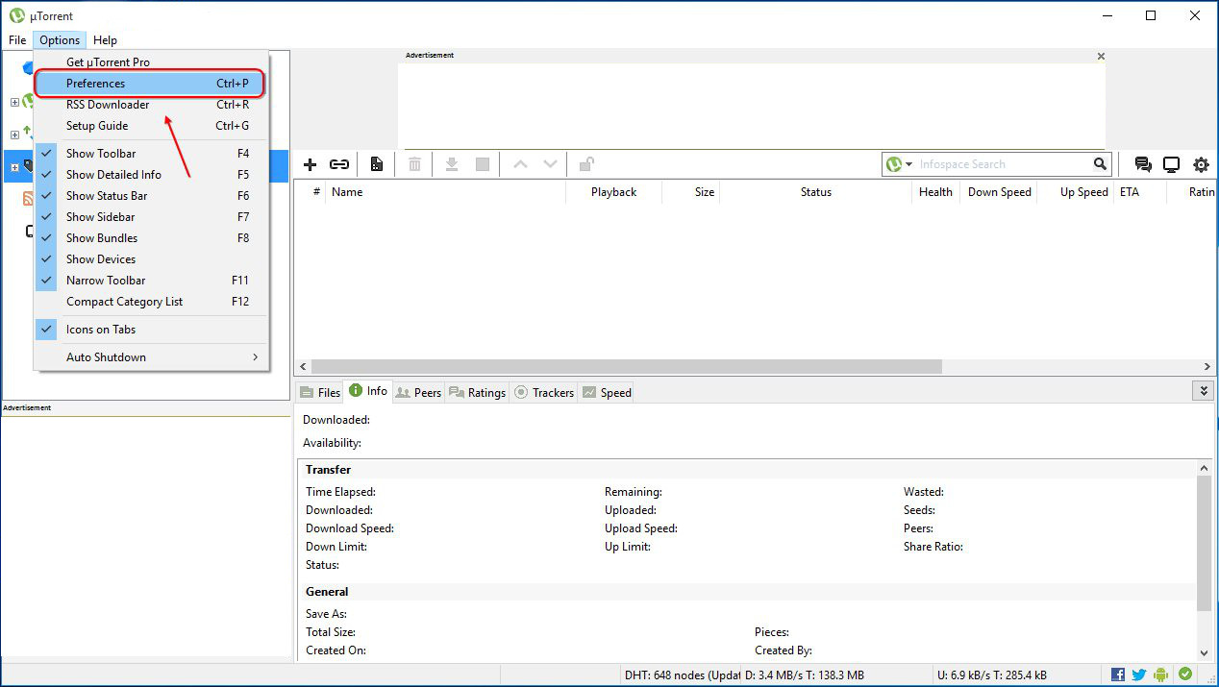Click the info pane scrollbar down arrow
The image size is (1219, 687).
pyautogui.click(x=1205, y=652)
